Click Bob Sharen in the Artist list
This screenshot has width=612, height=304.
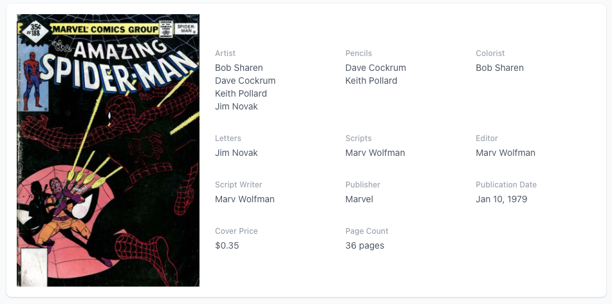pyautogui.click(x=239, y=68)
